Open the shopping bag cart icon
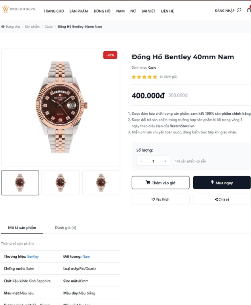 coord(249,10)
